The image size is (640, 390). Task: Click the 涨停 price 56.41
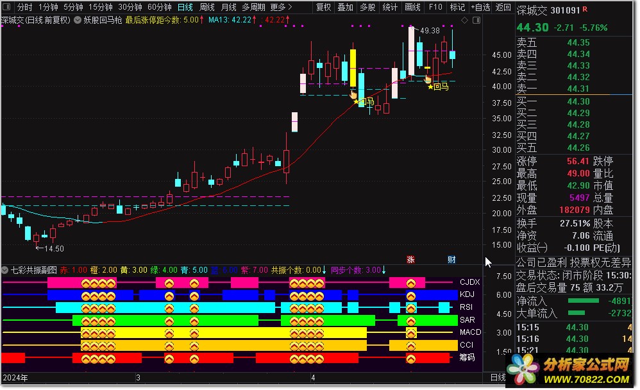point(578,161)
